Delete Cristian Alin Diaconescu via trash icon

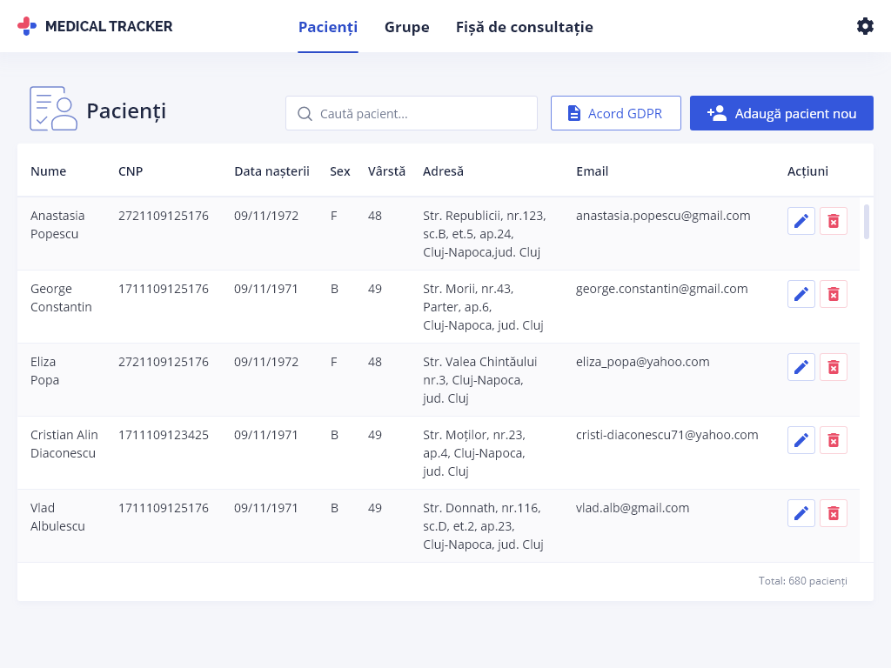point(834,440)
